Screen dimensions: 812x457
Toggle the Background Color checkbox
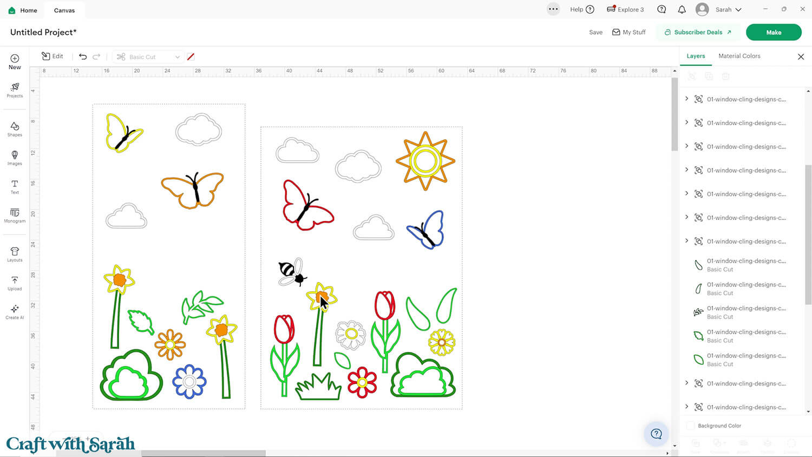tap(690, 426)
